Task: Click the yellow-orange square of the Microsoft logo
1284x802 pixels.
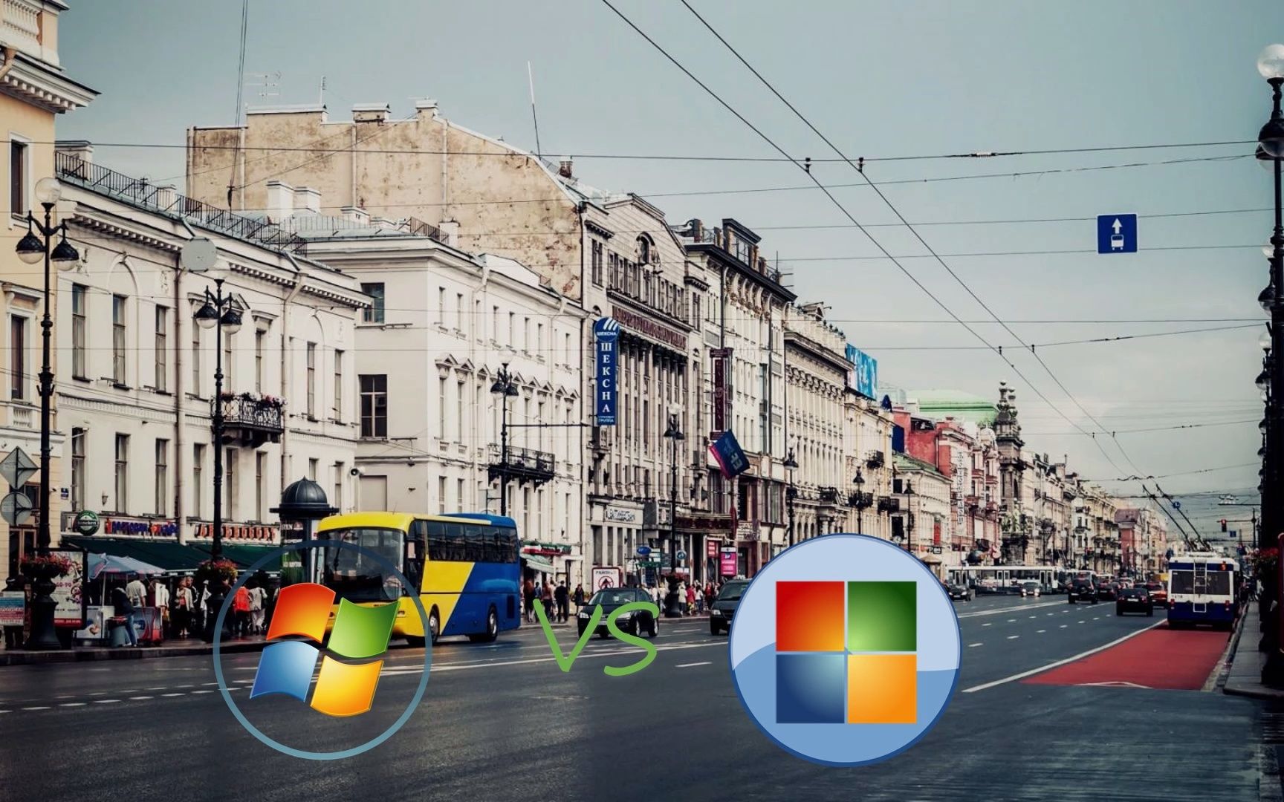Action: tap(882, 688)
